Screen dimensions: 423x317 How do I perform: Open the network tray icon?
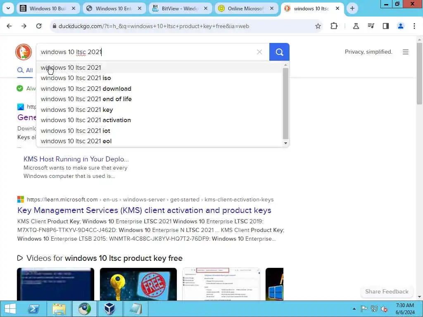tap(374, 309)
